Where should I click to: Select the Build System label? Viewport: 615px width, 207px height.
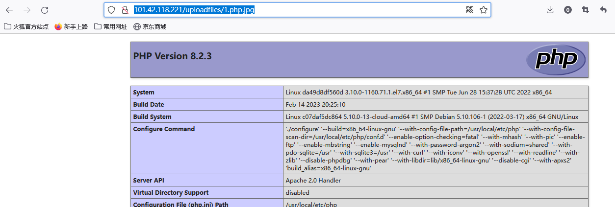[x=153, y=117]
